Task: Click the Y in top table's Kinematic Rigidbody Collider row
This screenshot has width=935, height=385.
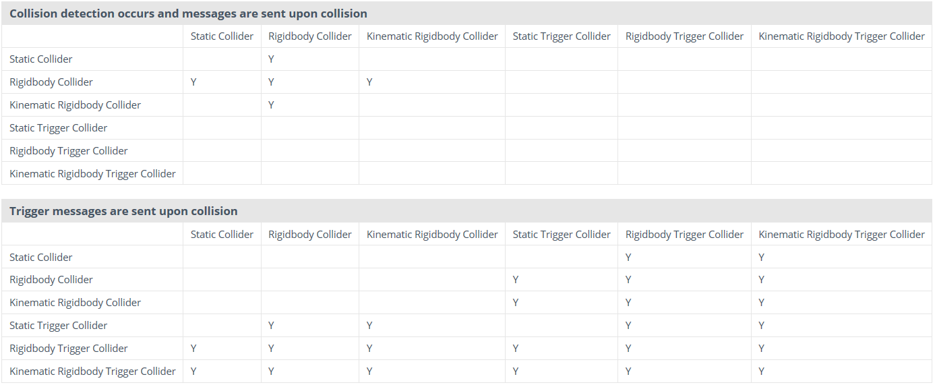Action: click(x=271, y=105)
